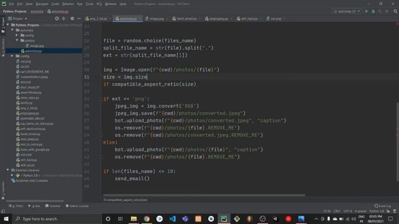Open the TODO tool window

[16, 206]
